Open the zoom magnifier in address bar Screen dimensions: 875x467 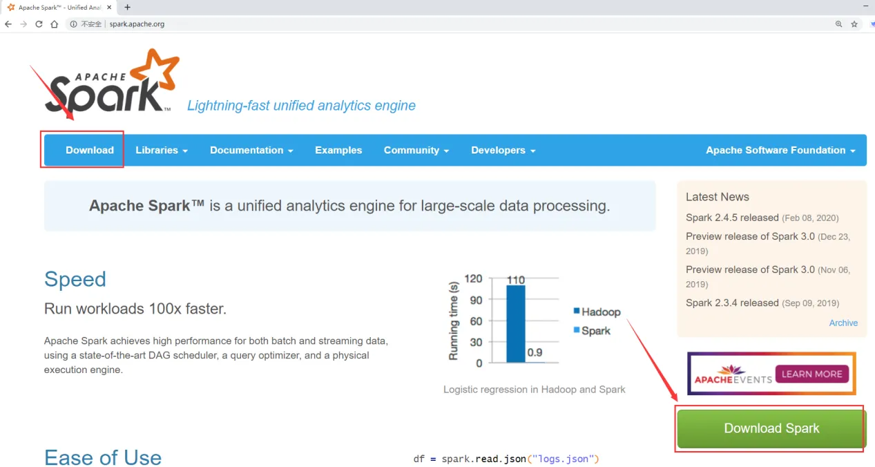coord(838,24)
